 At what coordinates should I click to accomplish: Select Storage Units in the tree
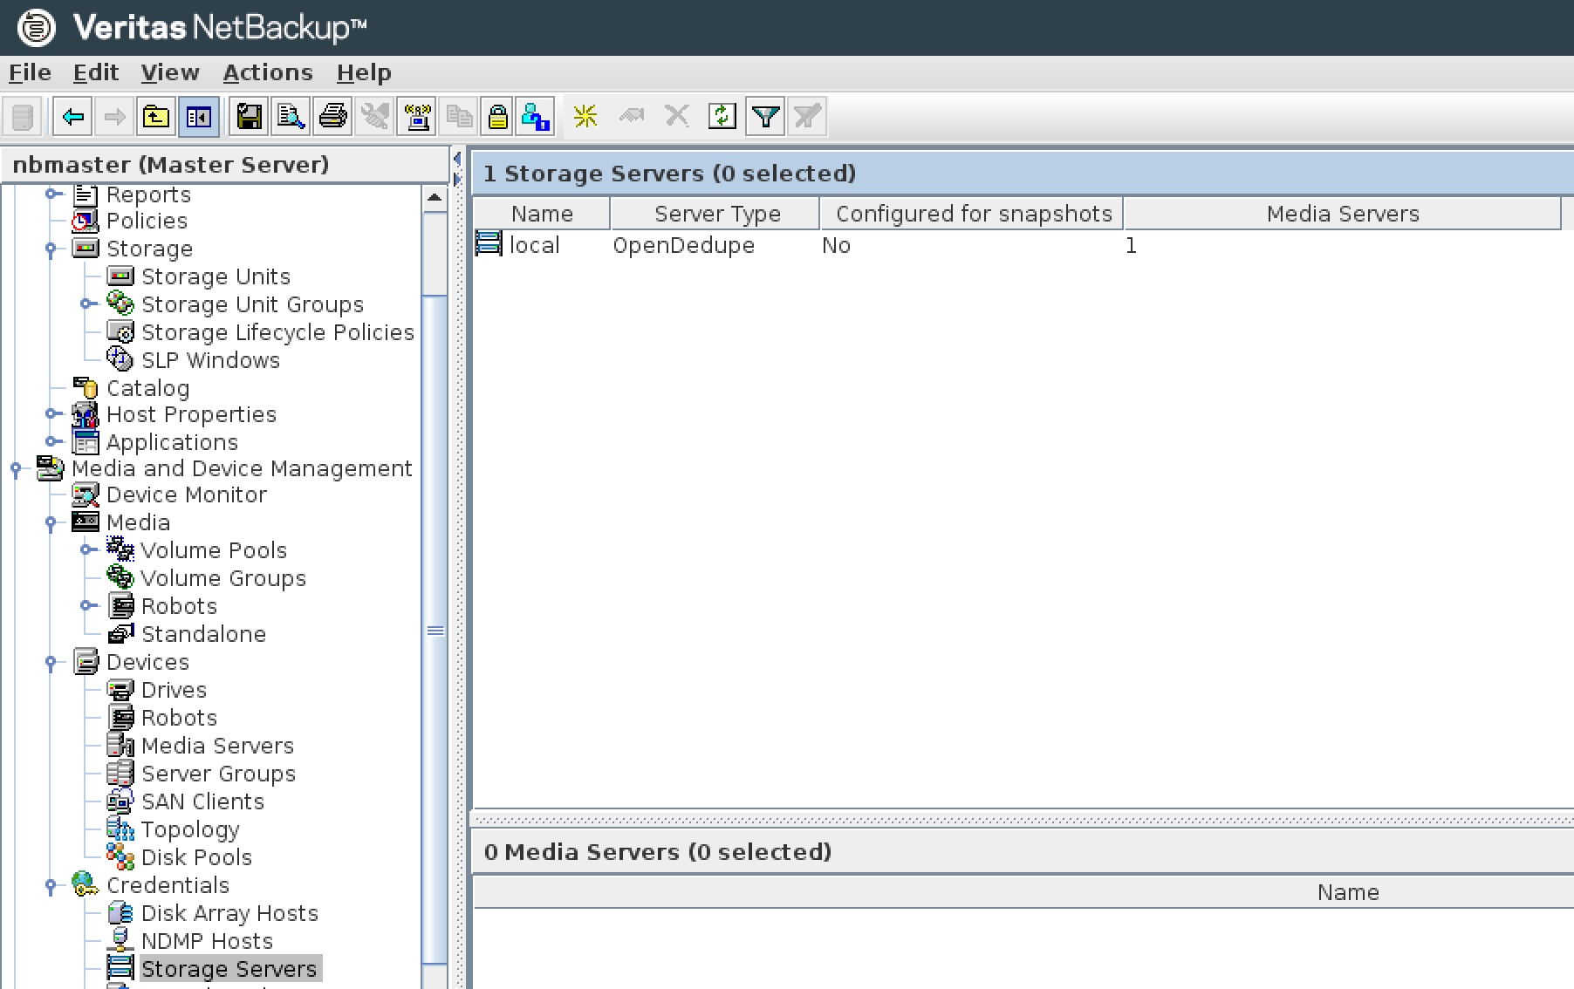(216, 276)
